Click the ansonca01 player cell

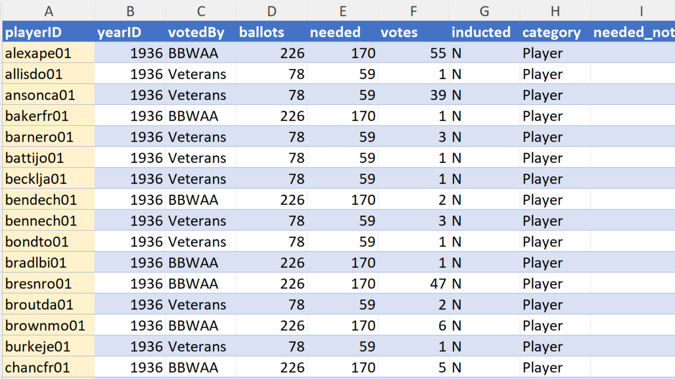(x=49, y=95)
